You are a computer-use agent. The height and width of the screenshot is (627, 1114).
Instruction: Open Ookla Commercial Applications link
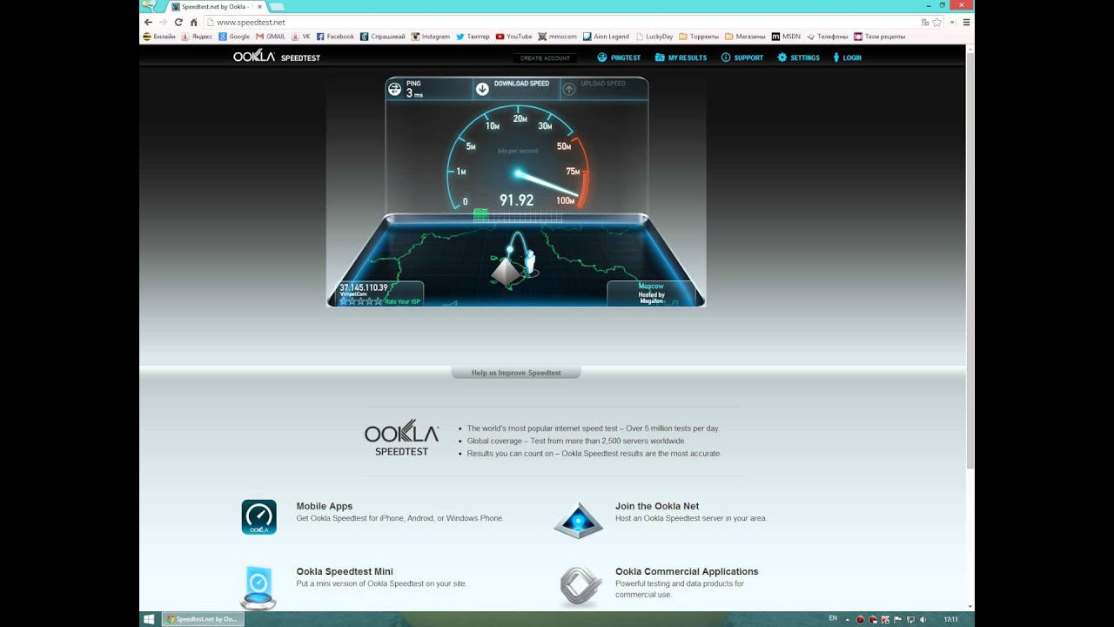click(x=687, y=571)
